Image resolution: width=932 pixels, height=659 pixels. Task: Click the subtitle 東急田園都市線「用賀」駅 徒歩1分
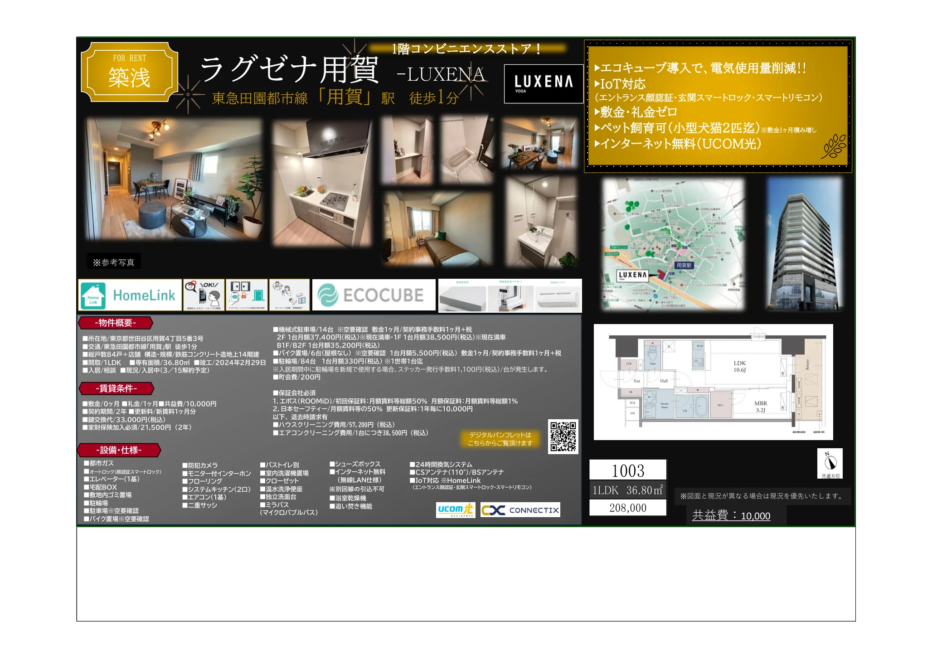[x=335, y=97]
